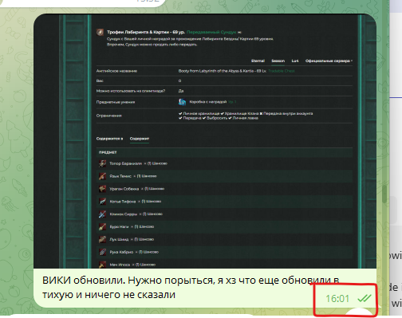Click the Можно использовать на олимпиаде row label

131,91
